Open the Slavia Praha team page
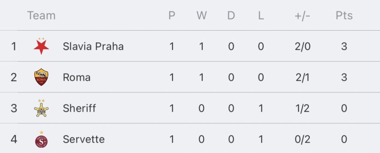Viewport: 380px width, 153px height. 93,46
